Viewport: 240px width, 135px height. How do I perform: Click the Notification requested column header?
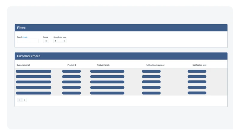(x=155, y=65)
